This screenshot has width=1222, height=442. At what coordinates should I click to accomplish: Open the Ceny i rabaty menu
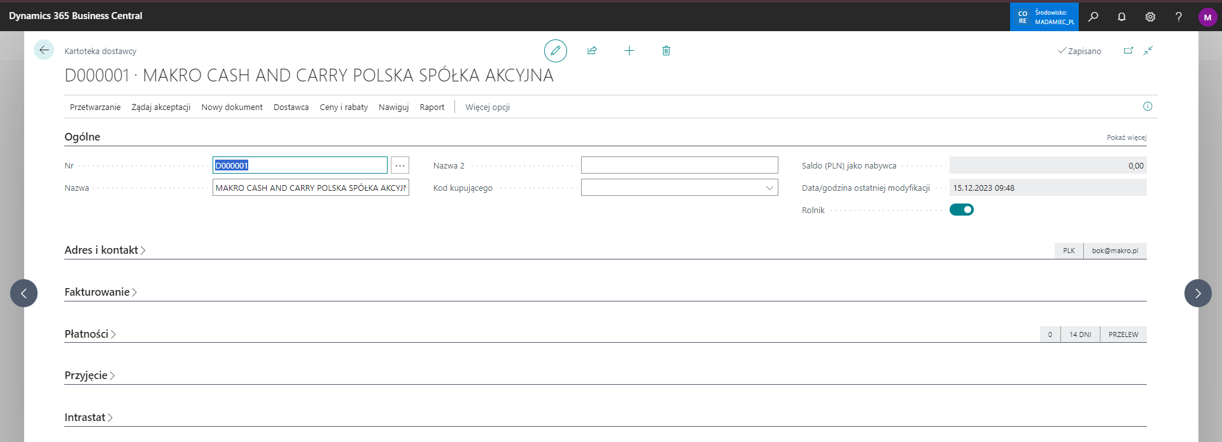pos(344,107)
